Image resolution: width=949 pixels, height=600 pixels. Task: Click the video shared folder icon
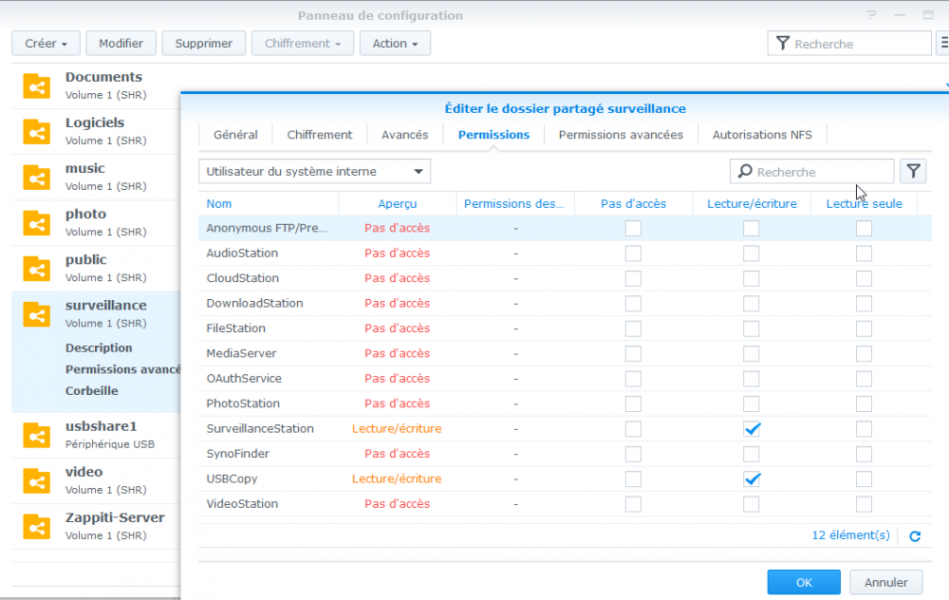tap(37, 480)
